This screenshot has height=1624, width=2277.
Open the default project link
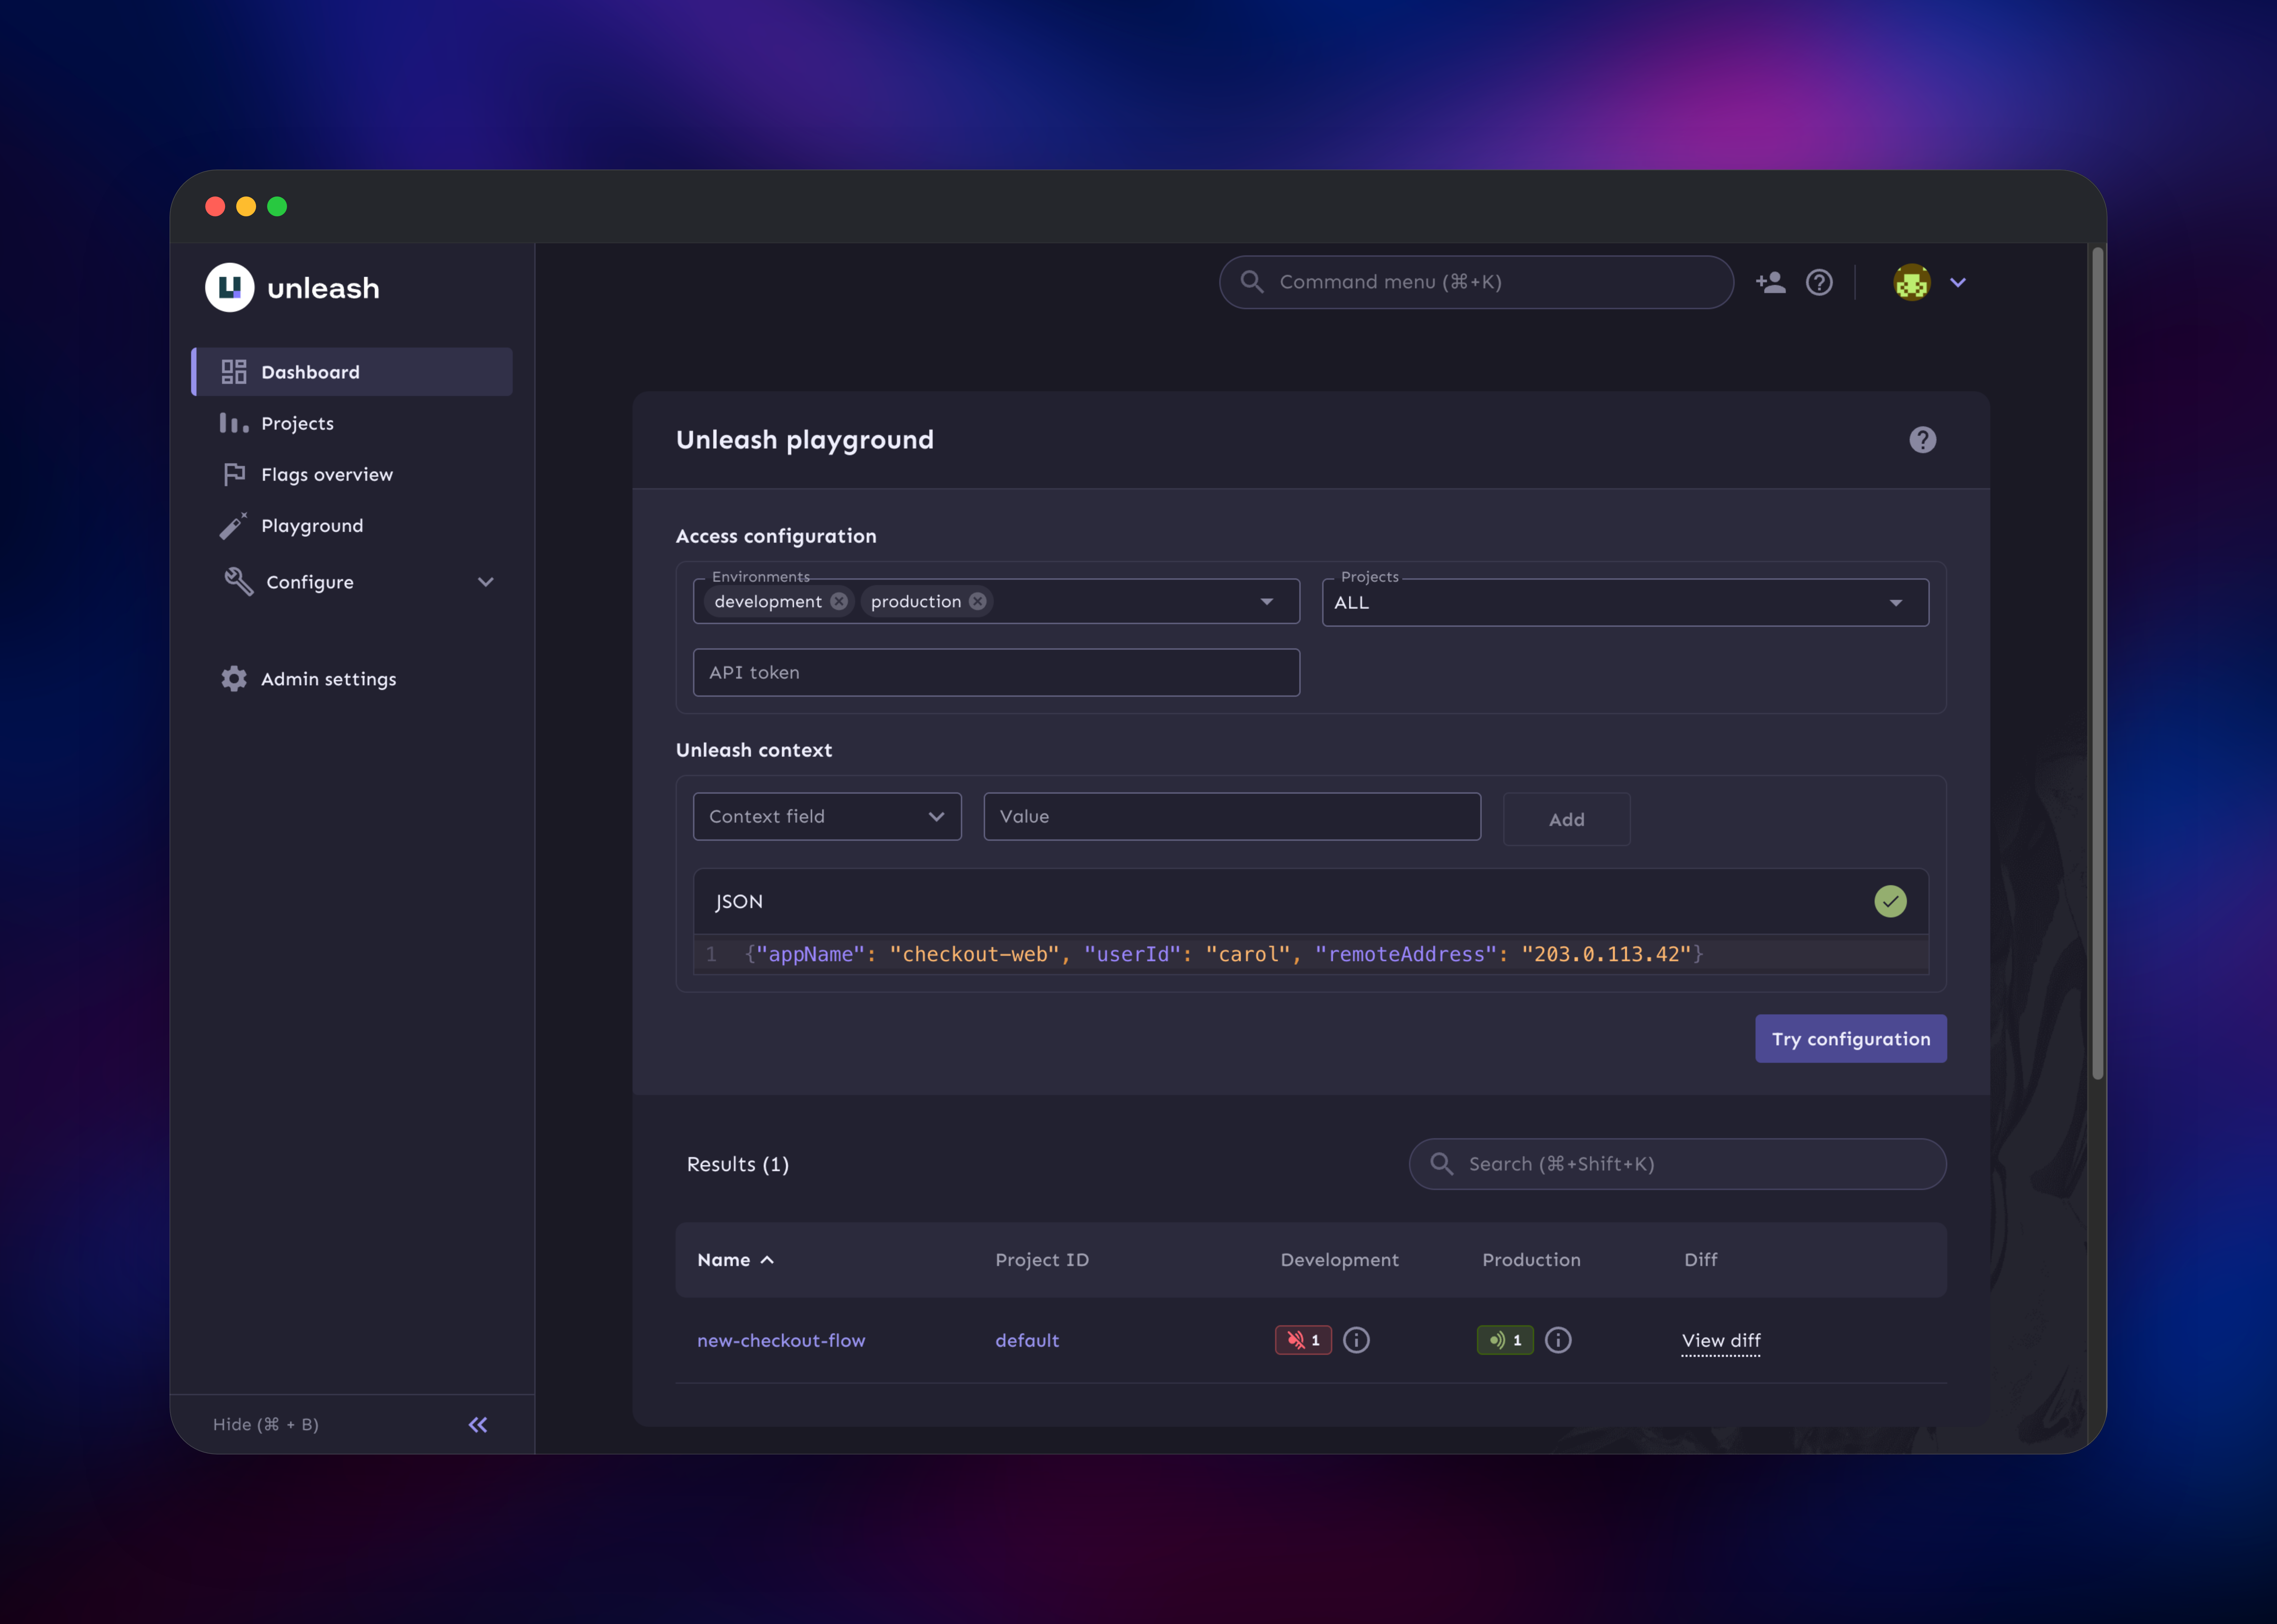click(1027, 1341)
